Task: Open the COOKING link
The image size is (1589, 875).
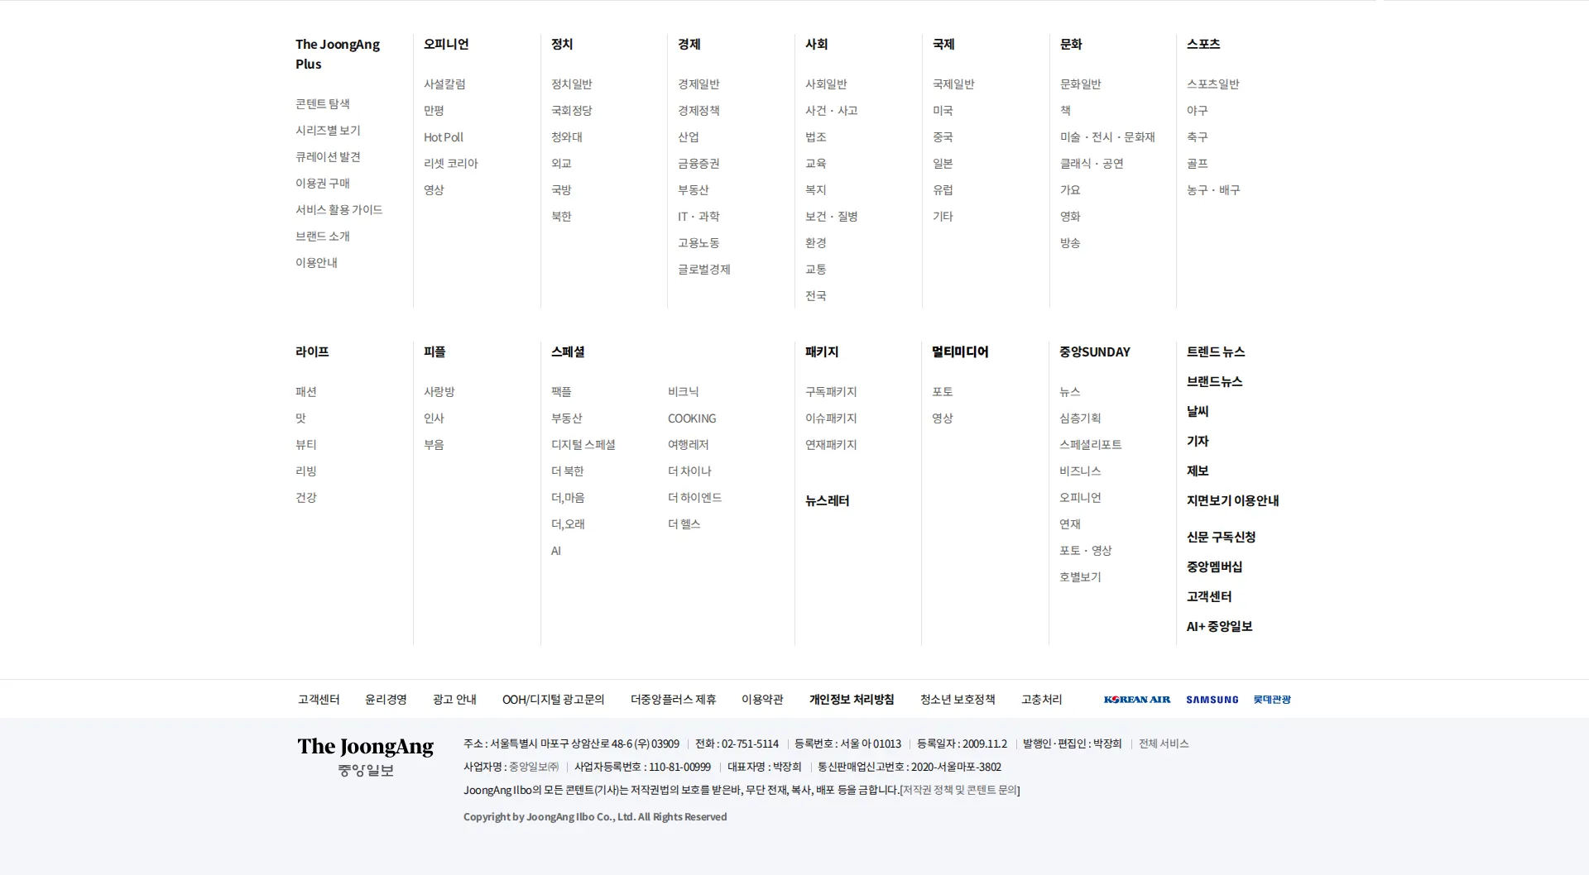Action: tap(692, 418)
